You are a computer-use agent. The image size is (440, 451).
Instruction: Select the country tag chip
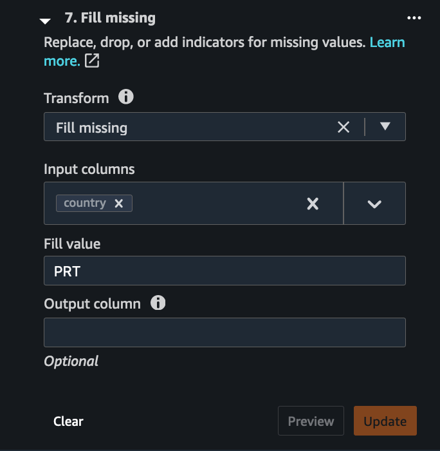(85, 203)
